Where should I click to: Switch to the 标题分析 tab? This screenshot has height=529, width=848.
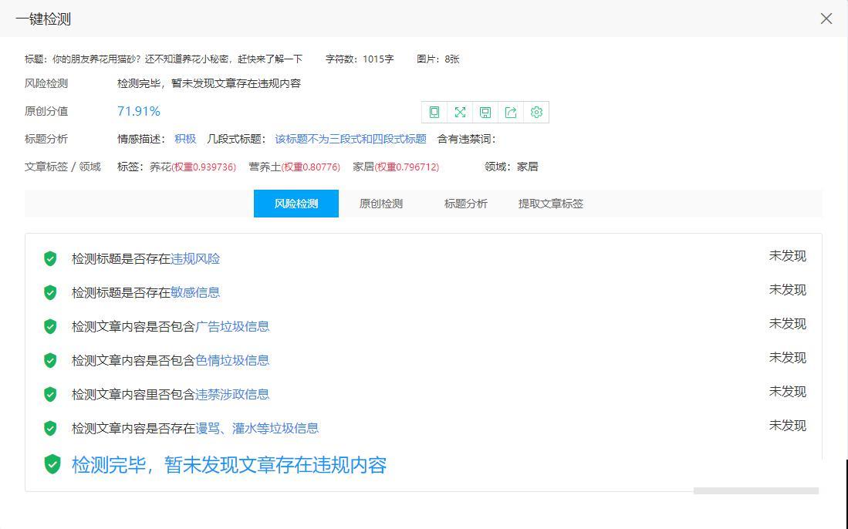pos(465,203)
